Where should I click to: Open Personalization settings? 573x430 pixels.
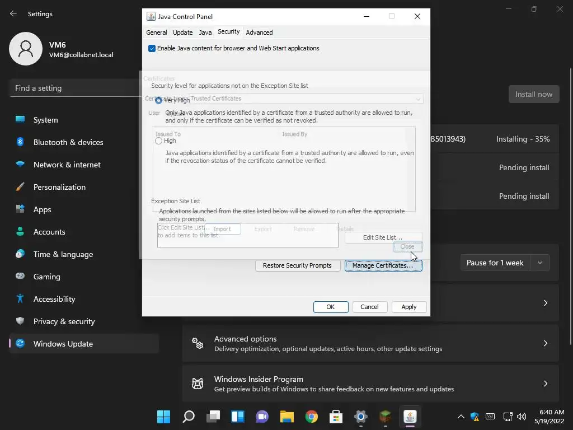pos(84,187)
